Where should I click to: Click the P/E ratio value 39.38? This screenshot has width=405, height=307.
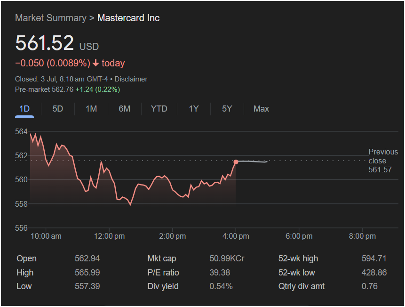click(x=220, y=272)
